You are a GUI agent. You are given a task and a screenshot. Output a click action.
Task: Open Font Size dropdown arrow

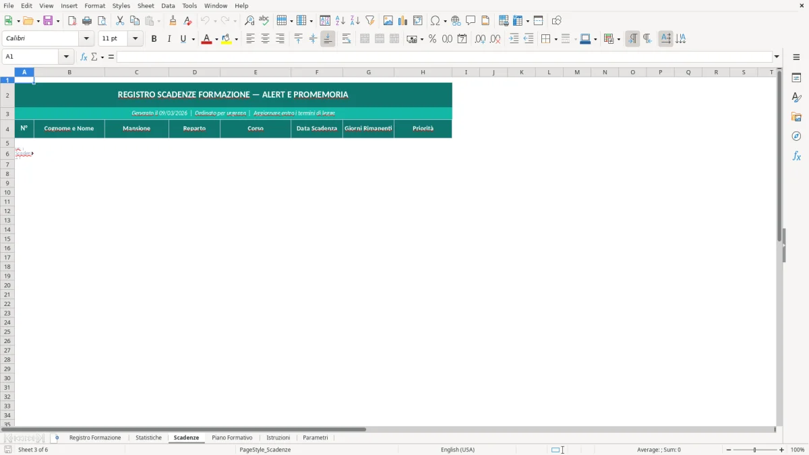136,39
